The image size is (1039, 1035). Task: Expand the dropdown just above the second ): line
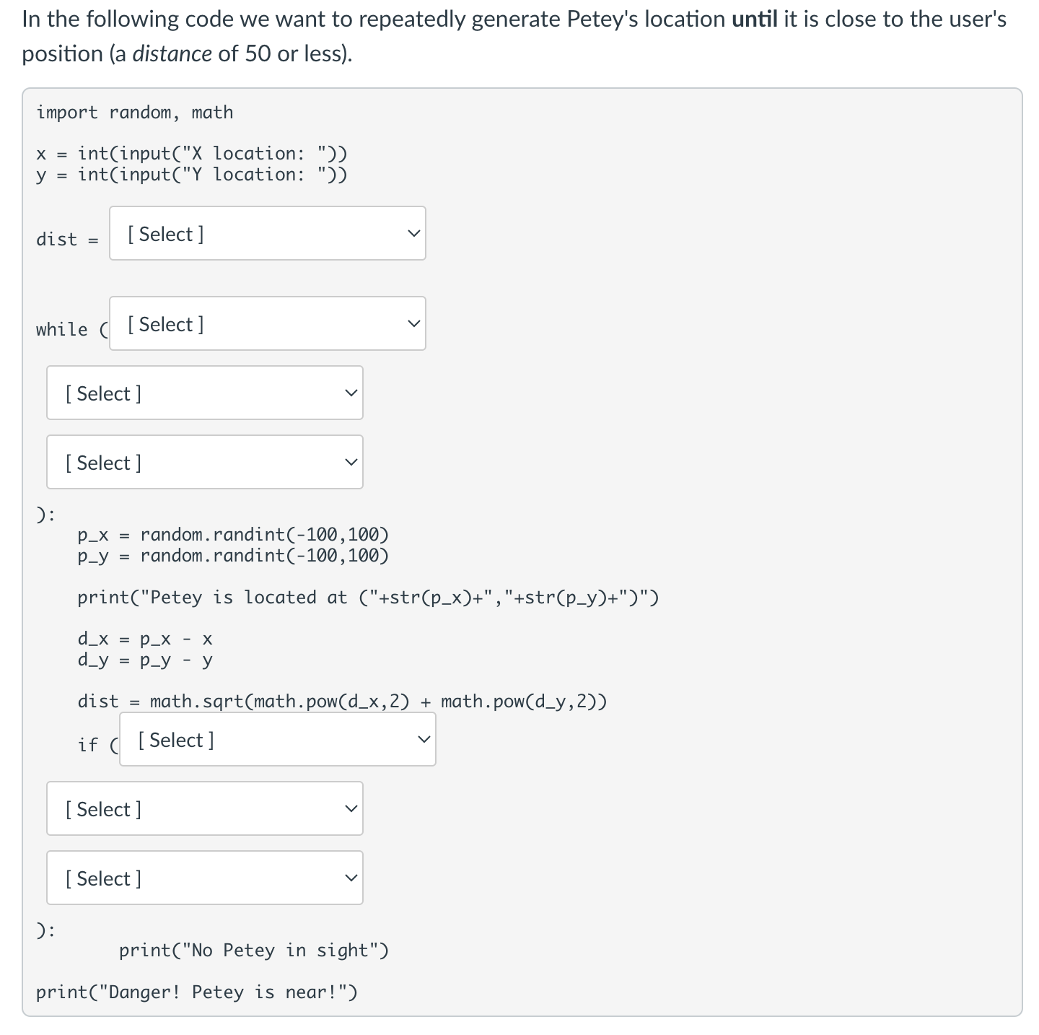[204, 878]
